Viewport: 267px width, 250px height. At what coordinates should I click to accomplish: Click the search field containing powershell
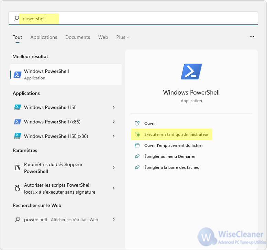pos(133,18)
